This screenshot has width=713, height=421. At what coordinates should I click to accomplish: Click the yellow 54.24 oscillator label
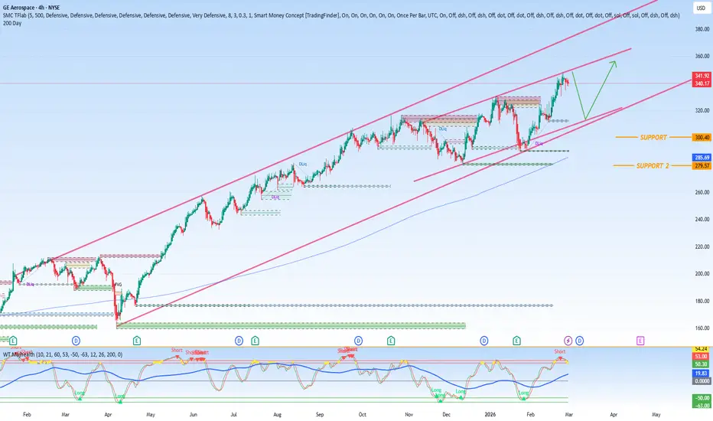pyautogui.click(x=702, y=349)
